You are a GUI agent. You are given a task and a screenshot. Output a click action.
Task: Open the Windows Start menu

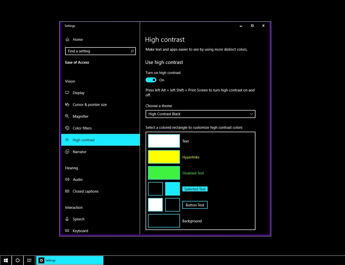tap(6, 260)
